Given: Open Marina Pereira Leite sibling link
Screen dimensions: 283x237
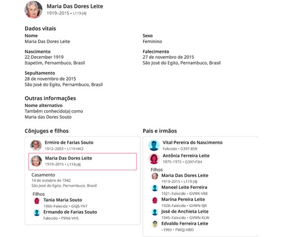Looking at the screenshot, I should click(183, 199).
